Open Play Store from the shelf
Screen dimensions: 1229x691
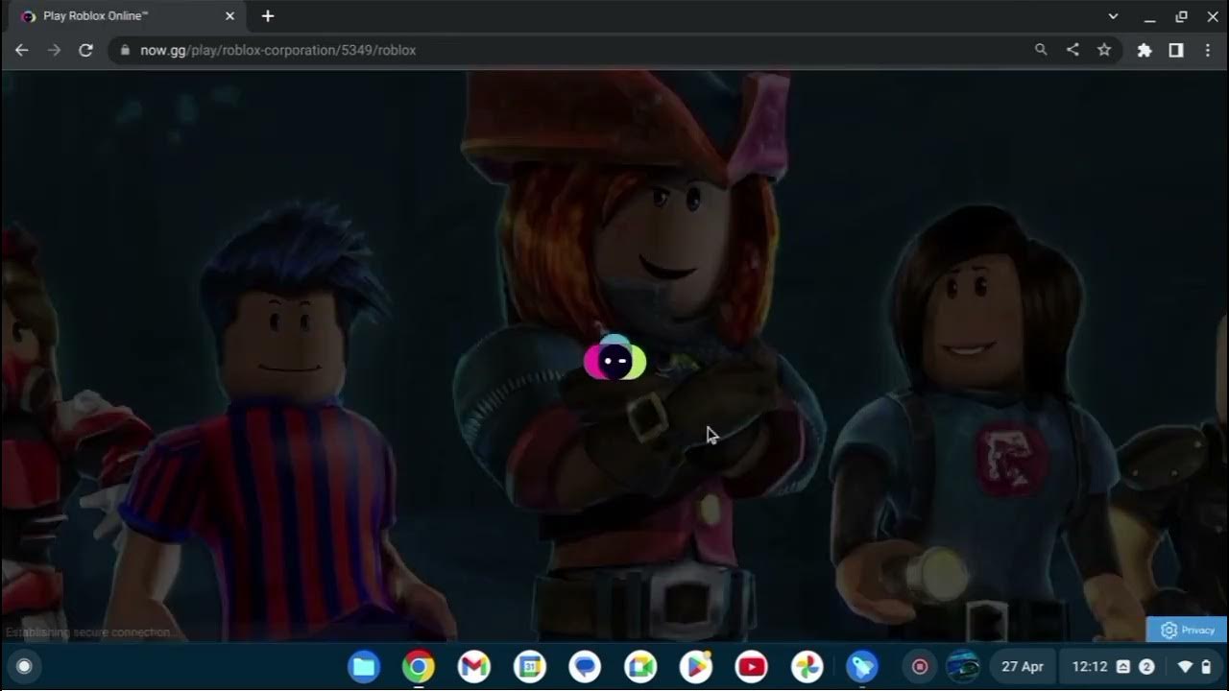coord(696,666)
